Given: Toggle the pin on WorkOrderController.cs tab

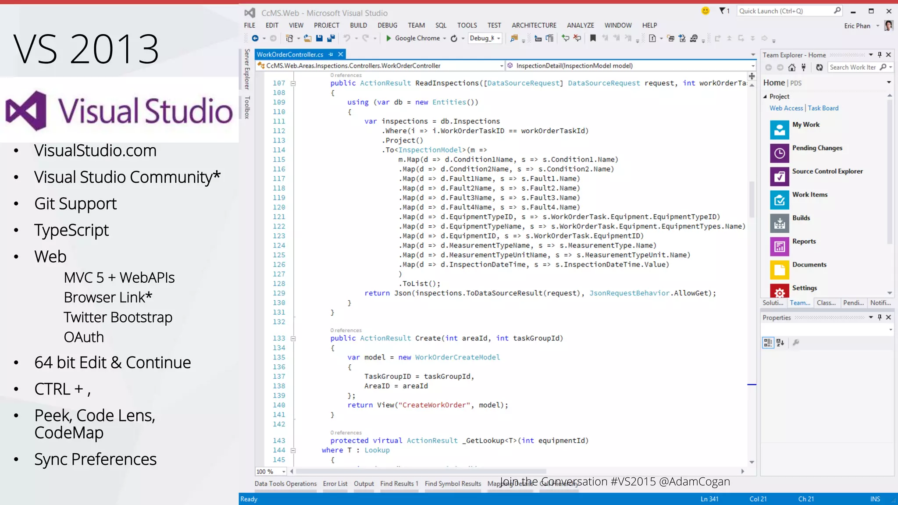Looking at the screenshot, I should pos(331,54).
